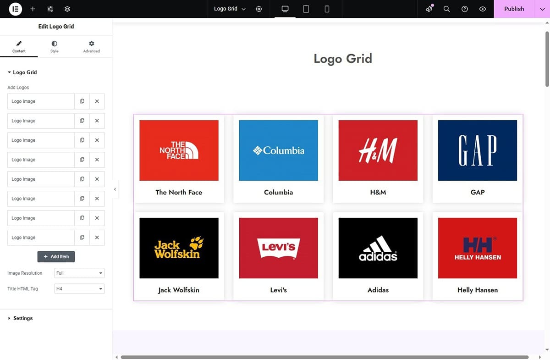The width and height of the screenshot is (550, 360).
Task: Duplicate the first Logo Image item
Action: click(x=82, y=101)
